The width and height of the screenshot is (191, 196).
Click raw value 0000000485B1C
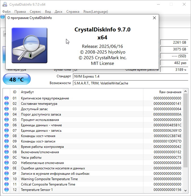(167, 125)
